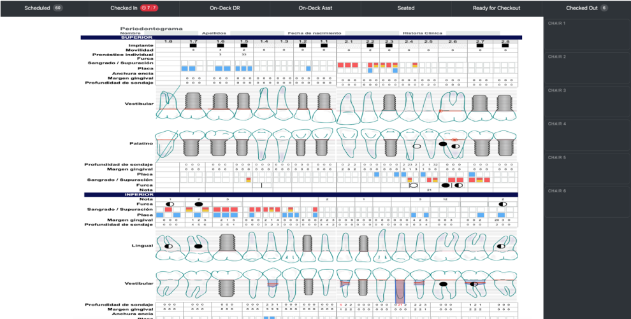631x319 pixels.
Task: Click the INFERIOR section header bar
Action: coord(301,194)
